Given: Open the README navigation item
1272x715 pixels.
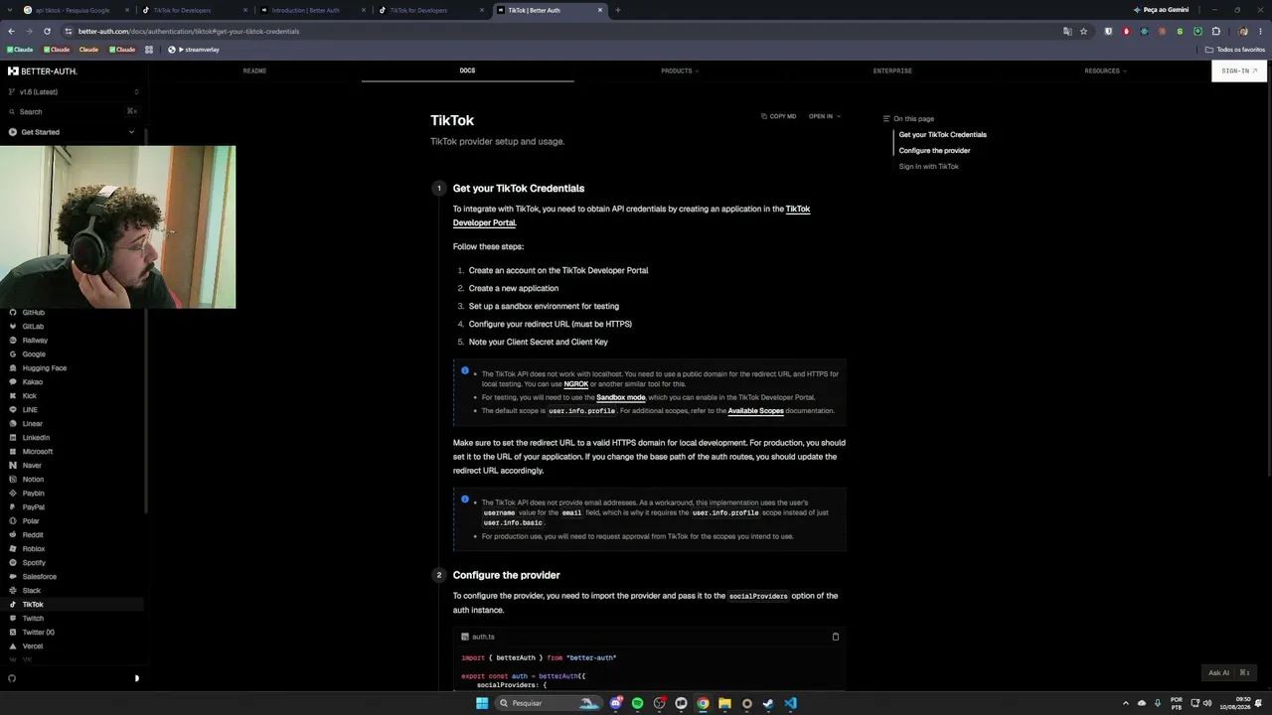Looking at the screenshot, I should click(254, 71).
